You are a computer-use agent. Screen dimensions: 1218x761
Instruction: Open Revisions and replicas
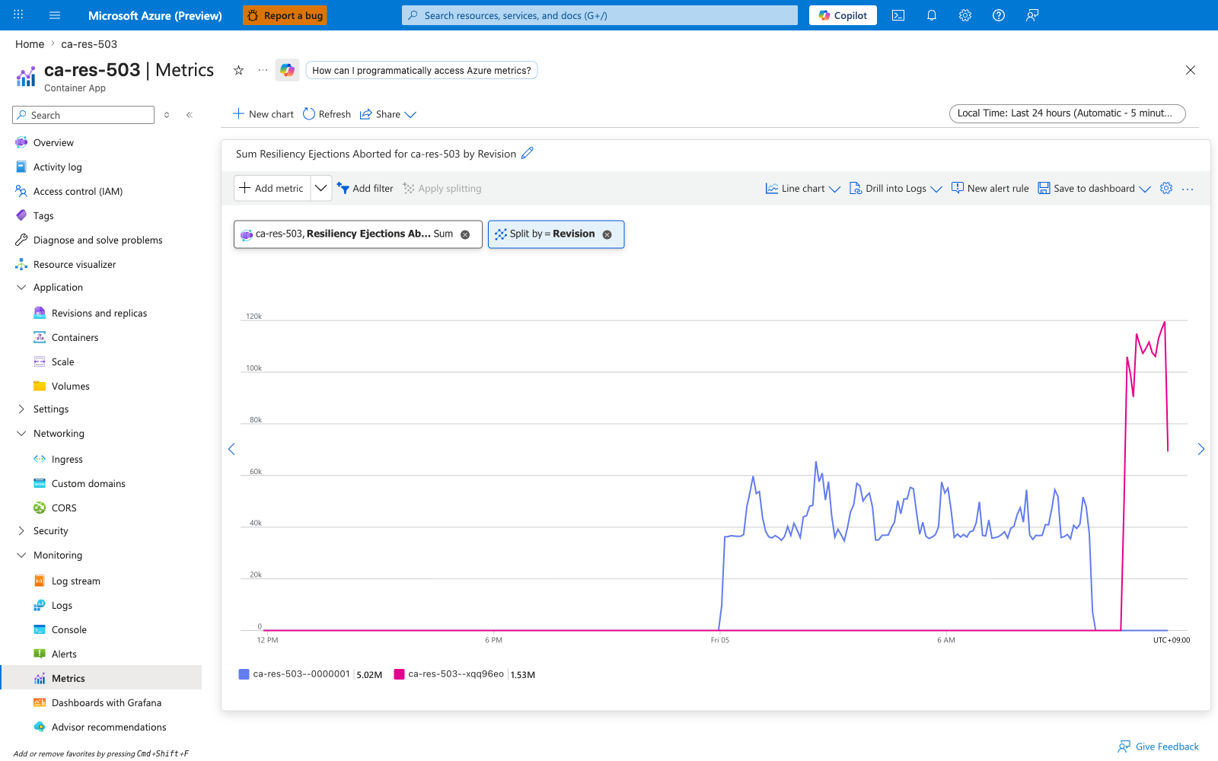(99, 313)
